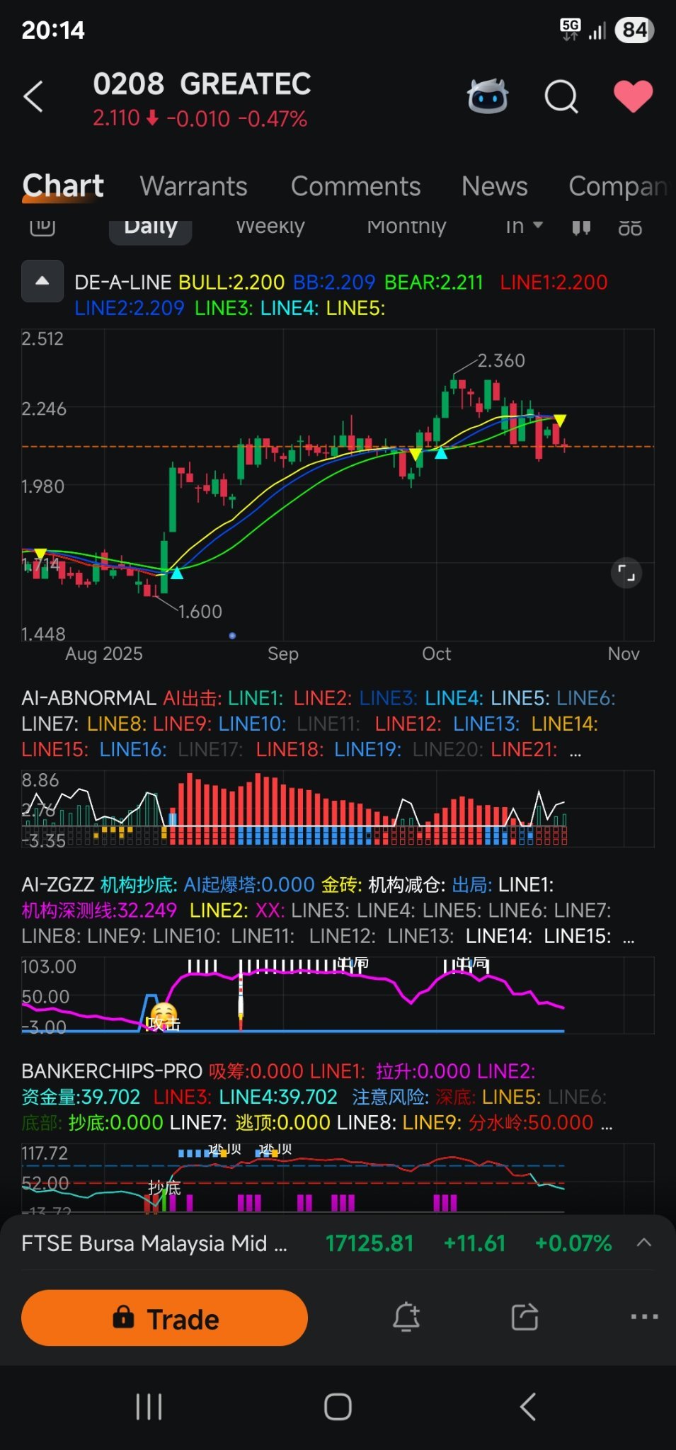Tap the DE-A-LINE indicator name
Image resolution: width=676 pixels, height=1450 pixels.
pyautogui.click(x=123, y=282)
